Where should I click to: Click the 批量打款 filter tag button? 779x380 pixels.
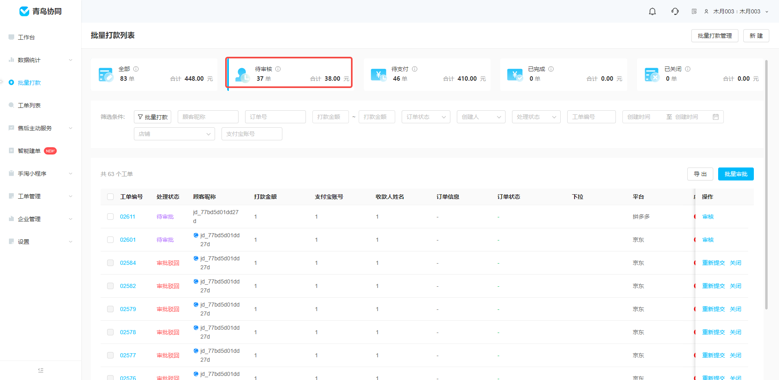pyautogui.click(x=153, y=117)
